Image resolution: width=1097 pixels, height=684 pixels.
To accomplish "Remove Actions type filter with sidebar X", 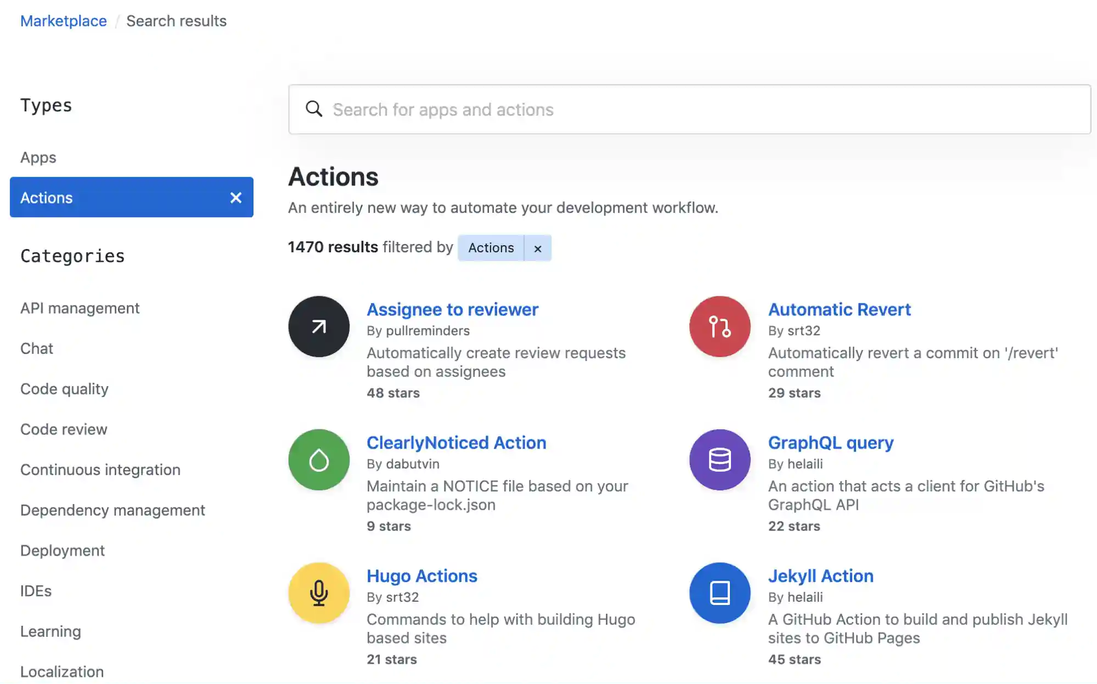I will pos(236,197).
